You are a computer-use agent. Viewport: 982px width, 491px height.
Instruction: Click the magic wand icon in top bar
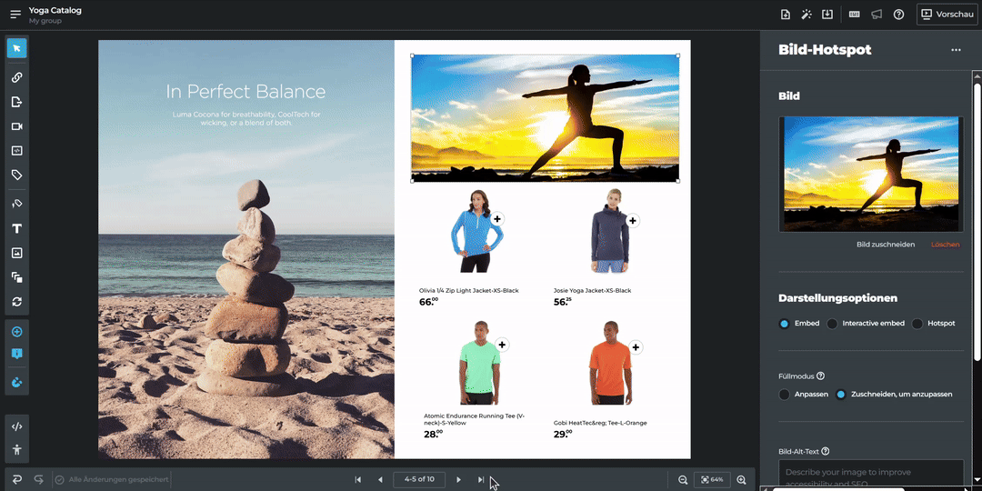click(807, 14)
